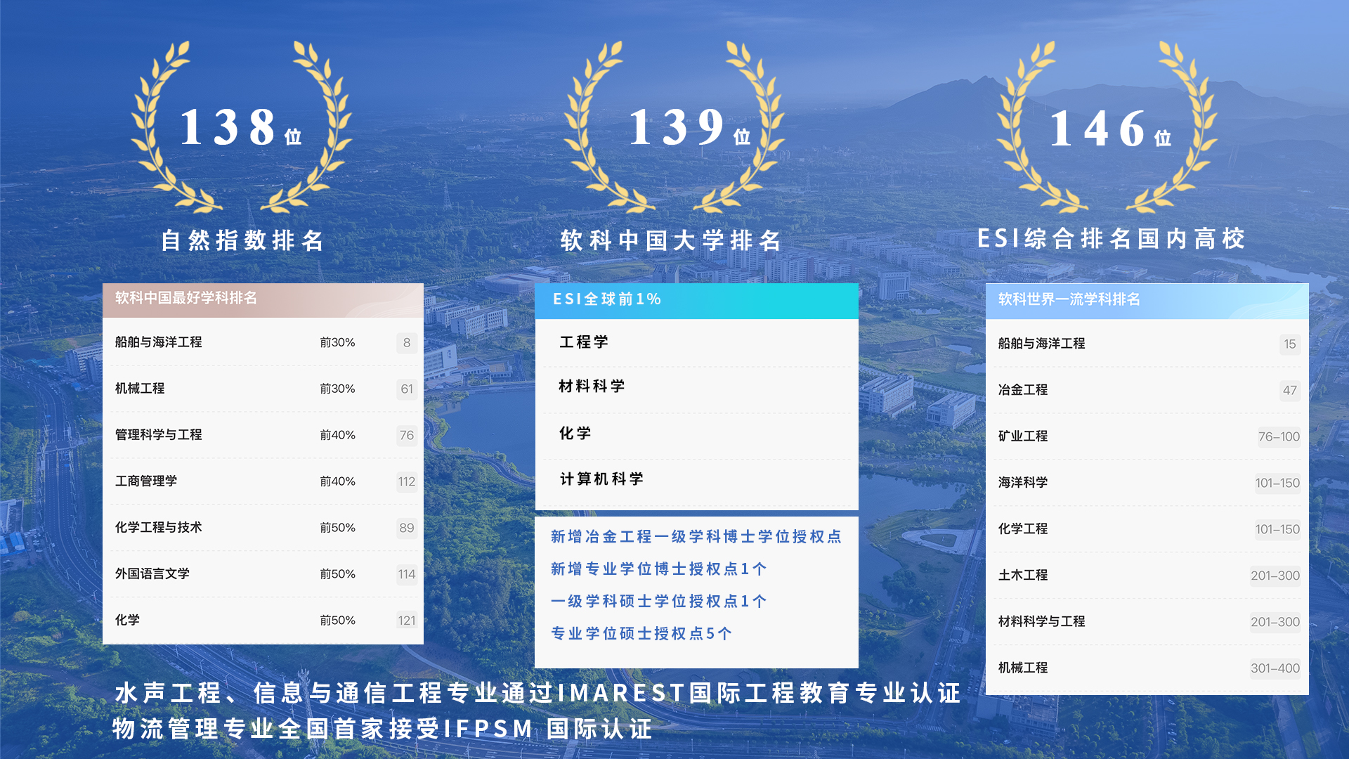
Task: Click the rank badge 15 in 软科世界一流学科排名
Action: tap(1289, 344)
